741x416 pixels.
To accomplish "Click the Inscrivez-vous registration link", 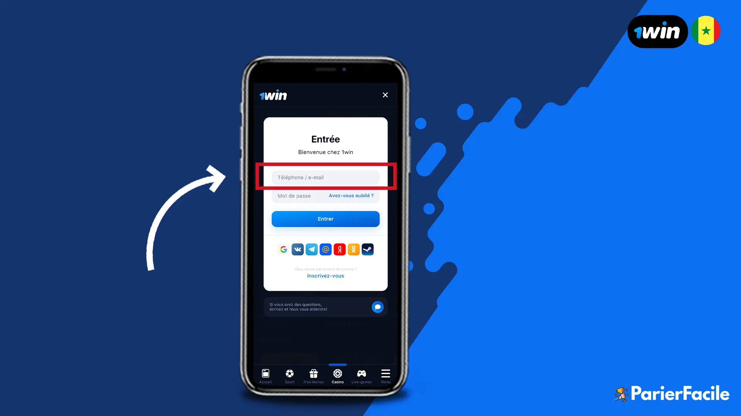I will [x=325, y=275].
